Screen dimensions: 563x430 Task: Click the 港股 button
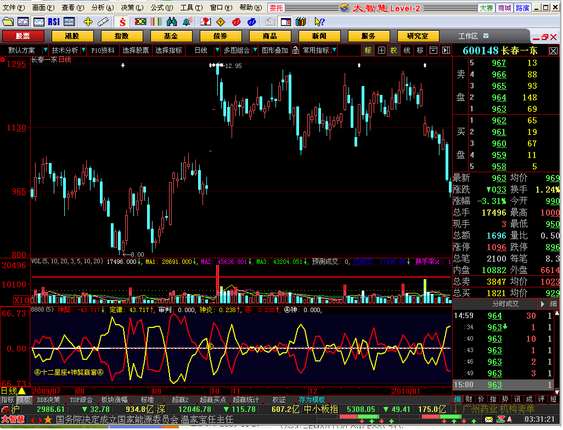(72, 36)
